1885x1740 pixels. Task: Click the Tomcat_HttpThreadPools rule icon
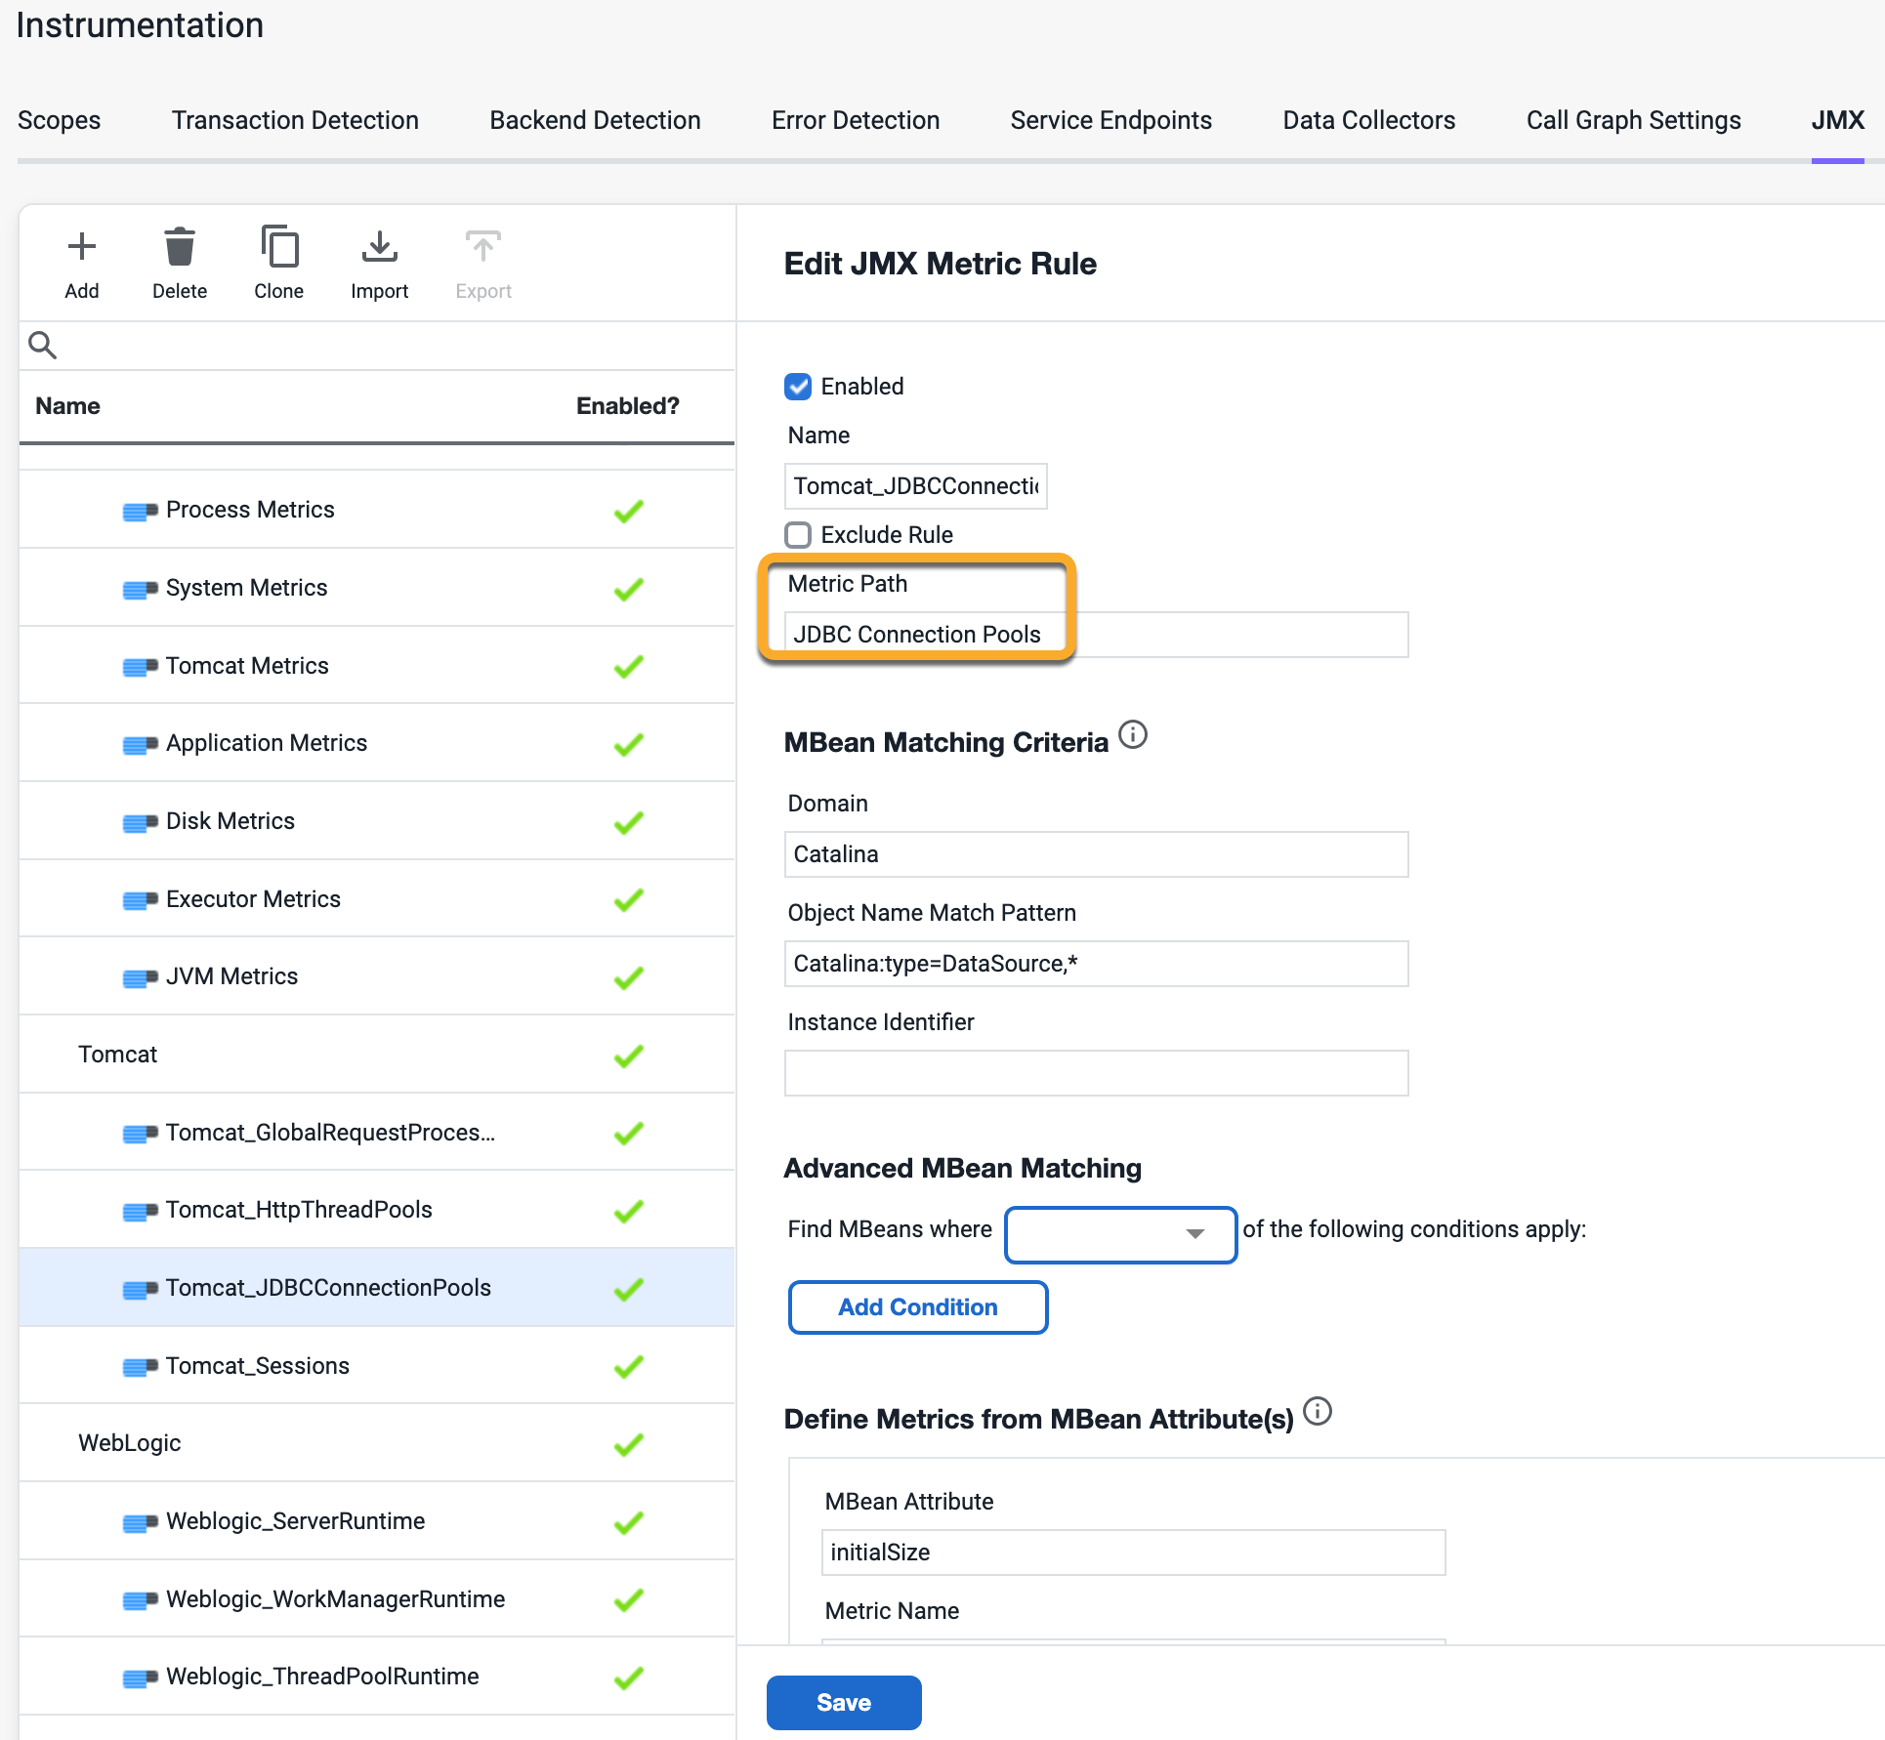tap(140, 1211)
